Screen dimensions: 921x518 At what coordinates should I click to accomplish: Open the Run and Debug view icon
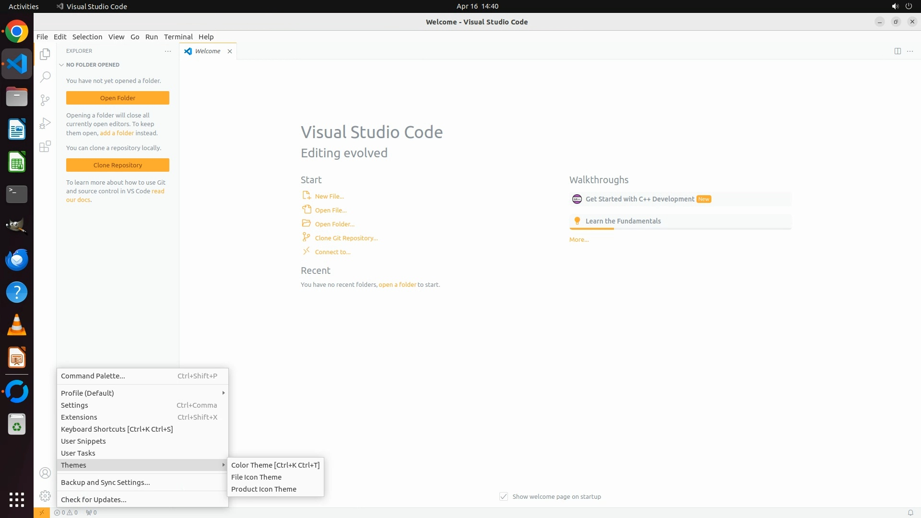[45, 123]
